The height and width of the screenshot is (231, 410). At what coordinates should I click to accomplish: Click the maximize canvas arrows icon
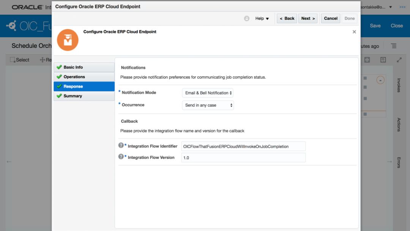tap(399, 60)
